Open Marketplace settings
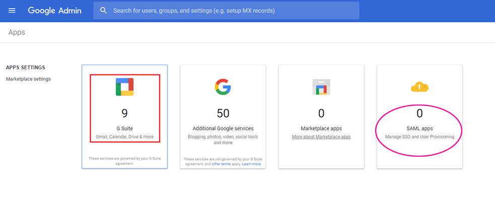The height and width of the screenshot is (210, 495). (28, 79)
